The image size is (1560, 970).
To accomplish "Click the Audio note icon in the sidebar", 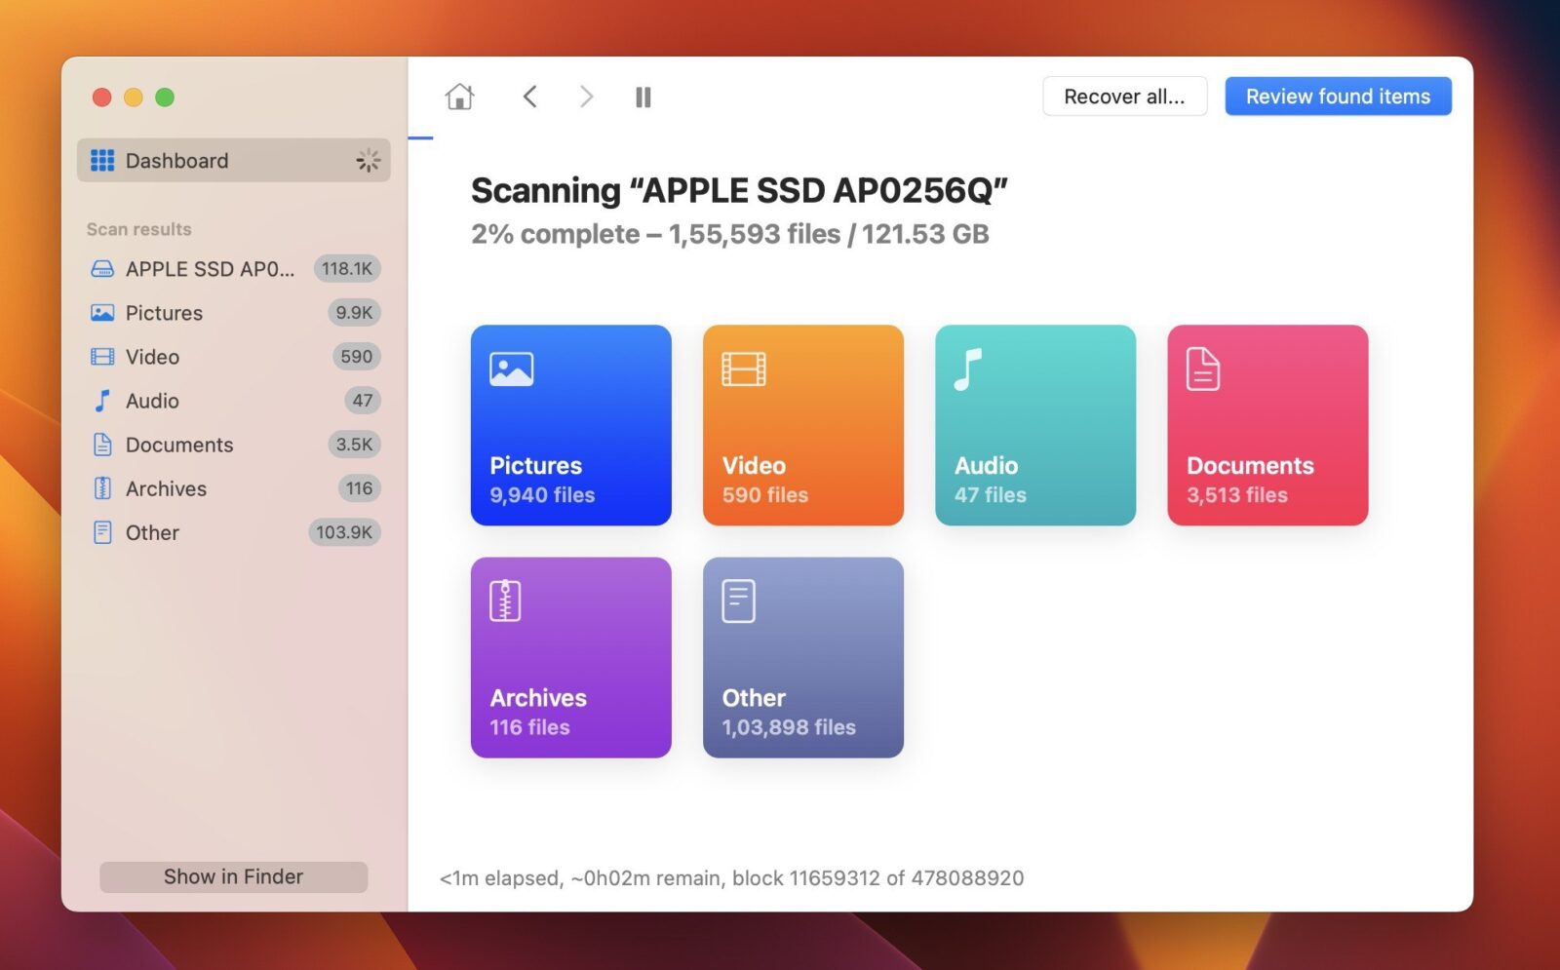I will tap(100, 401).
